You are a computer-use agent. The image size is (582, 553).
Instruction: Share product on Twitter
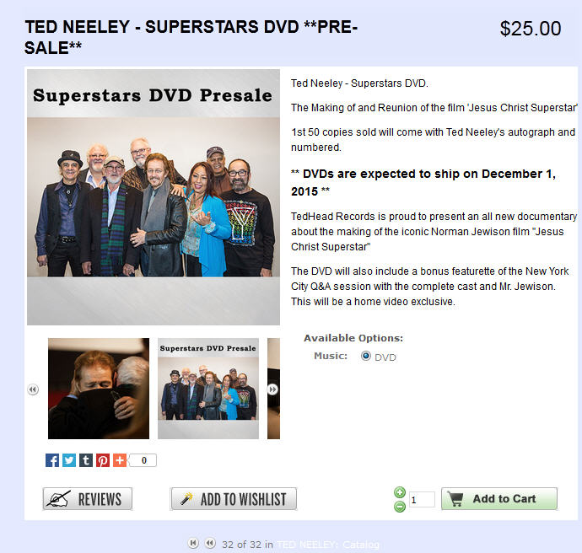(x=69, y=460)
